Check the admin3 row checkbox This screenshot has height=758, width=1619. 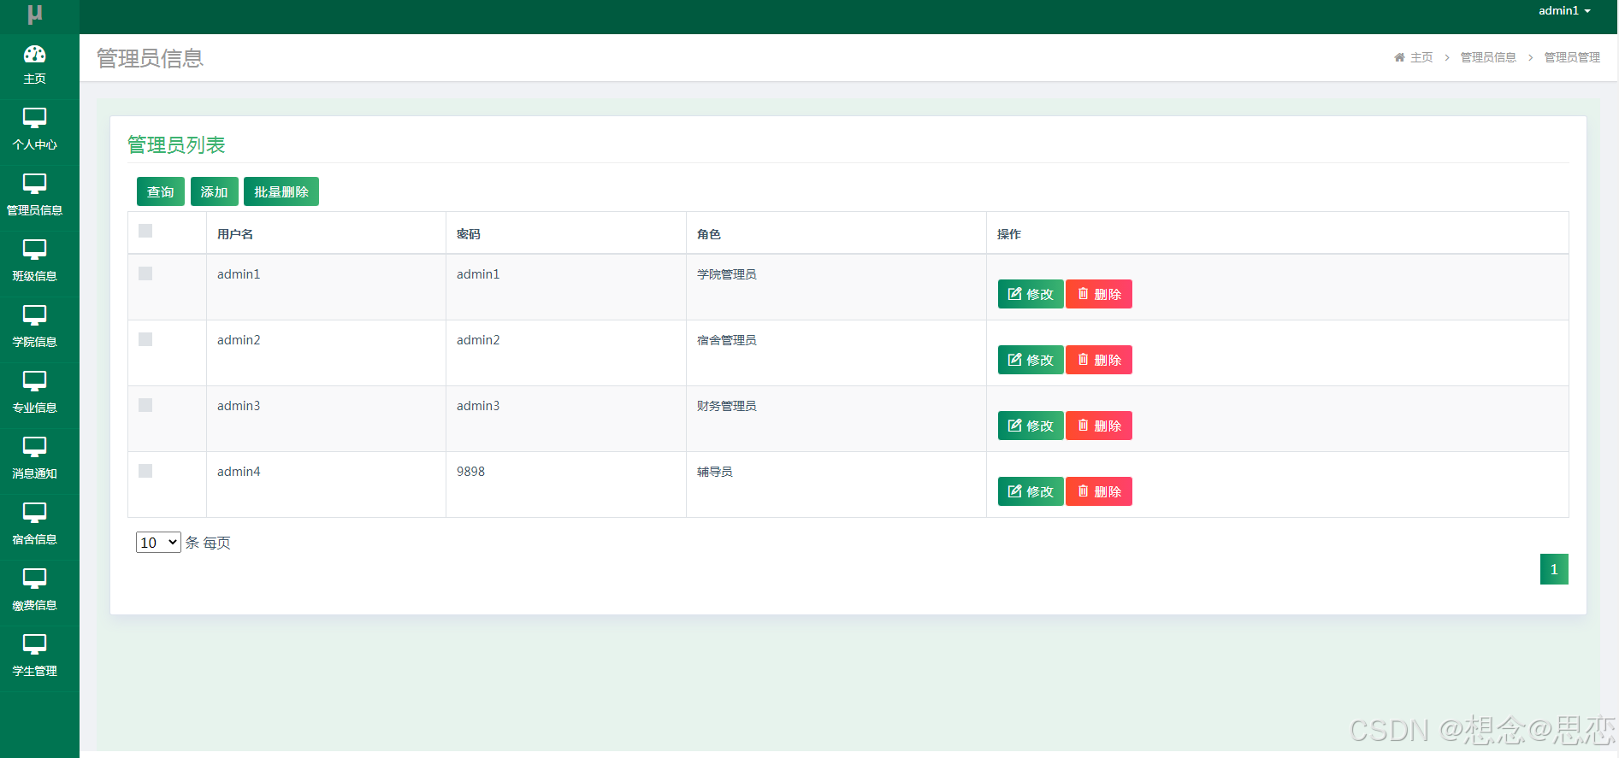pyautogui.click(x=145, y=405)
